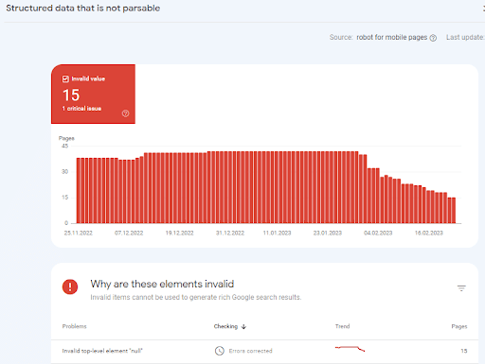This screenshot has width=485, height=364.
Task: Click the Problems column header
Action: tap(74, 326)
